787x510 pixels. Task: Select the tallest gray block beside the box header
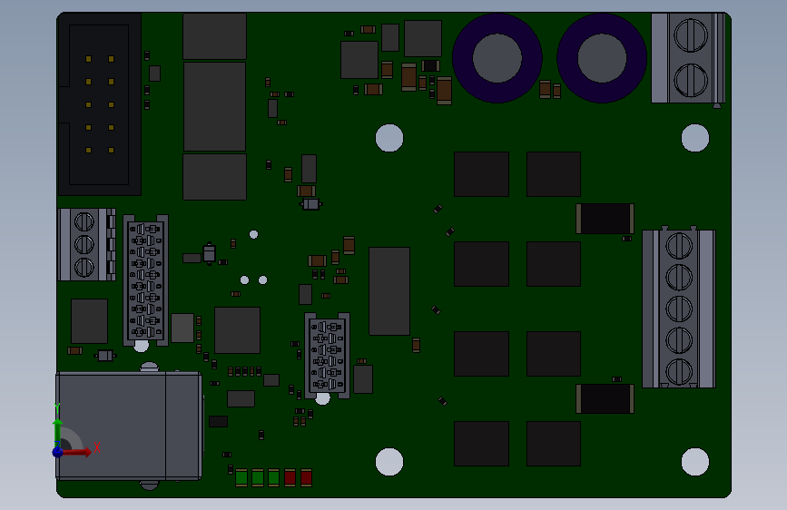(x=215, y=106)
